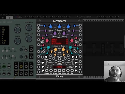Open the View menu
125x94 pixels.
coord(7,15)
